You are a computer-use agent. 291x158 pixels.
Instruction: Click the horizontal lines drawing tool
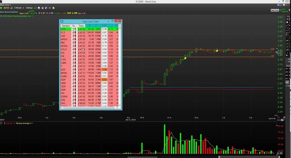(x=287, y=31)
